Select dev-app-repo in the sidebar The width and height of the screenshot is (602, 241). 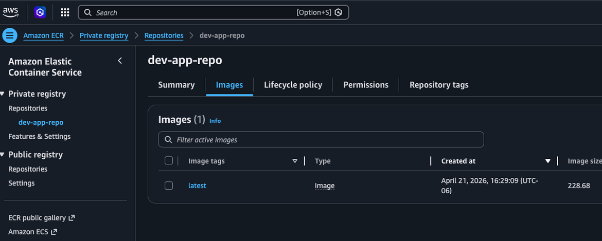41,123
